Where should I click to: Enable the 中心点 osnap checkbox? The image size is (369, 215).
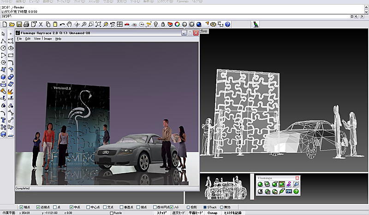88,207
